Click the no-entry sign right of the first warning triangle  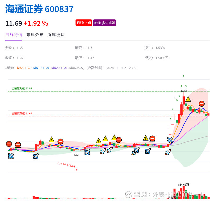coord(60,142)
